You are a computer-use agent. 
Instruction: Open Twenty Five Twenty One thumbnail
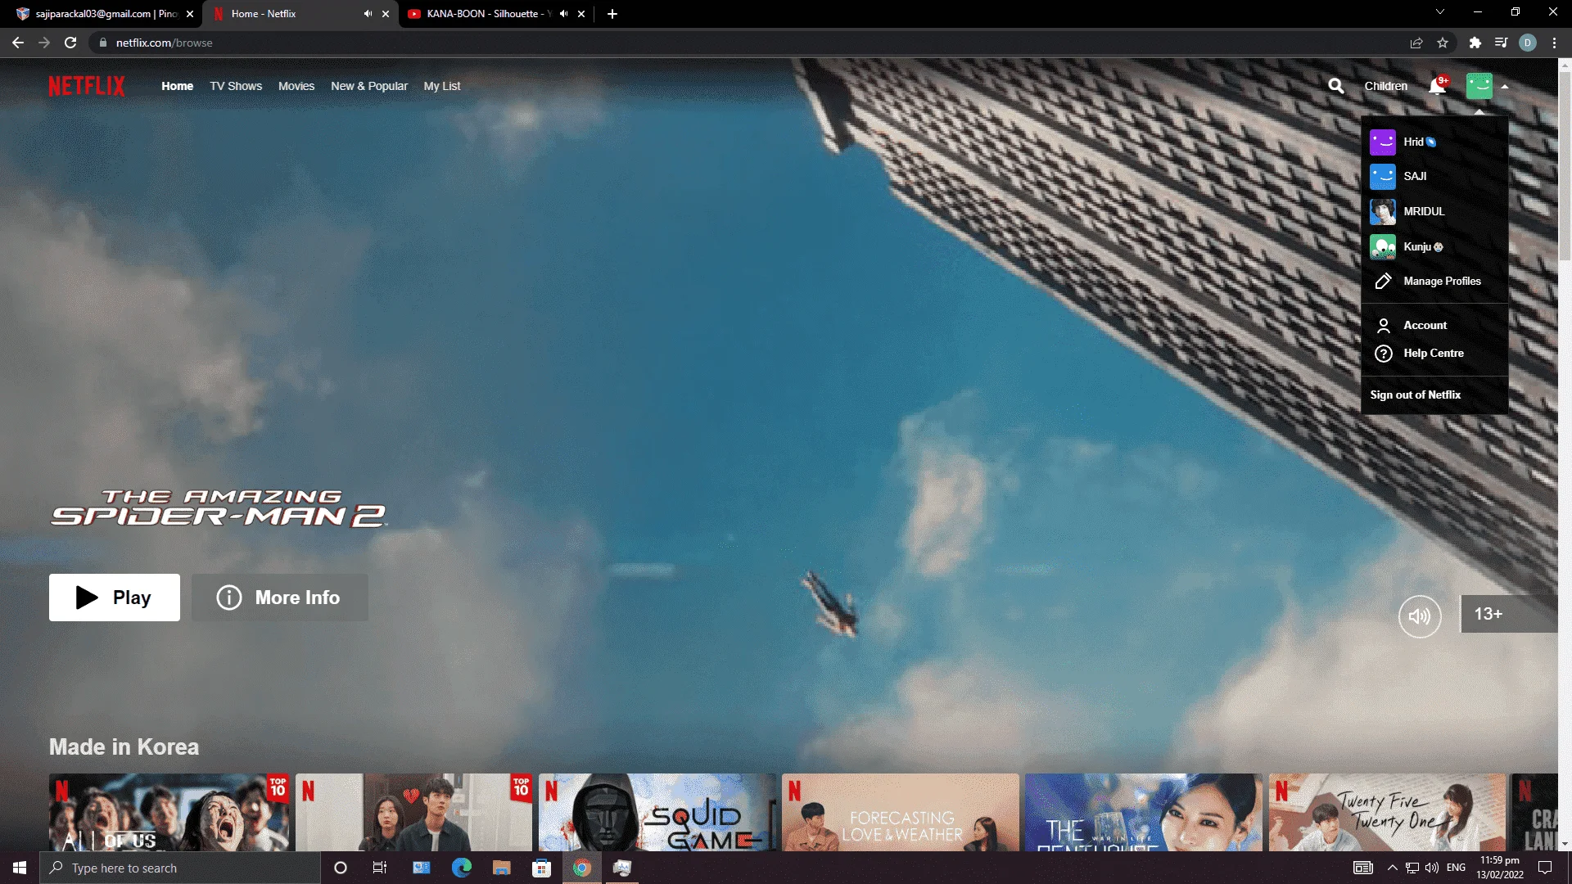click(1387, 813)
